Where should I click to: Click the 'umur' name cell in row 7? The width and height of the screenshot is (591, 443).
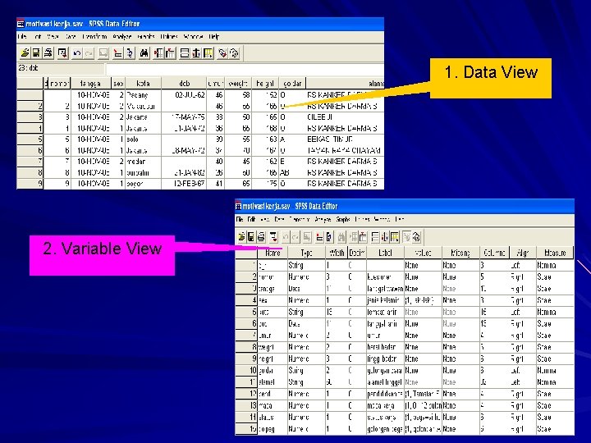tap(273, 336)
